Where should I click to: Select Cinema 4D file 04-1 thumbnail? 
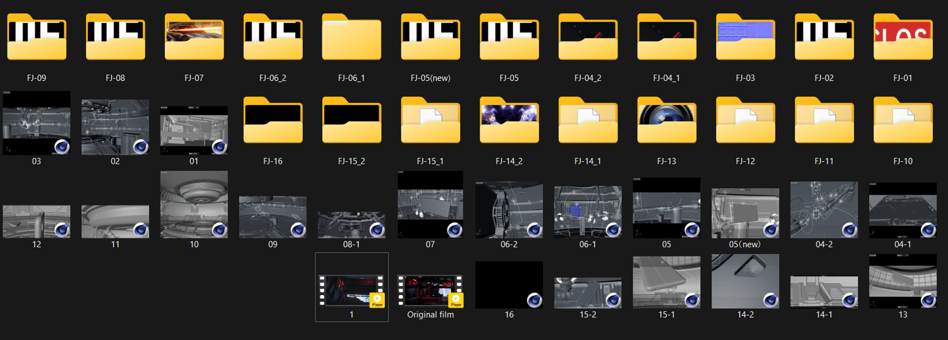click(x=903, y=210)
